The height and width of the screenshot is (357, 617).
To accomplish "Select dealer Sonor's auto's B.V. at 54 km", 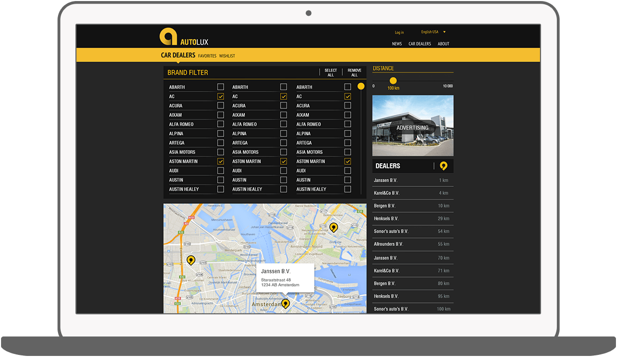I will (413, 231).
